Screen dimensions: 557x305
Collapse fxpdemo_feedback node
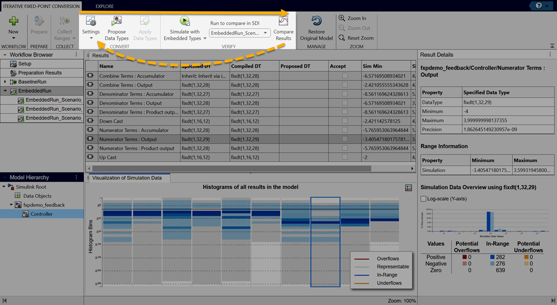tap(11, 205)
